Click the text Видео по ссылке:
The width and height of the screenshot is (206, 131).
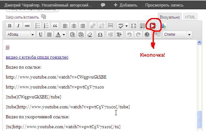23,67
